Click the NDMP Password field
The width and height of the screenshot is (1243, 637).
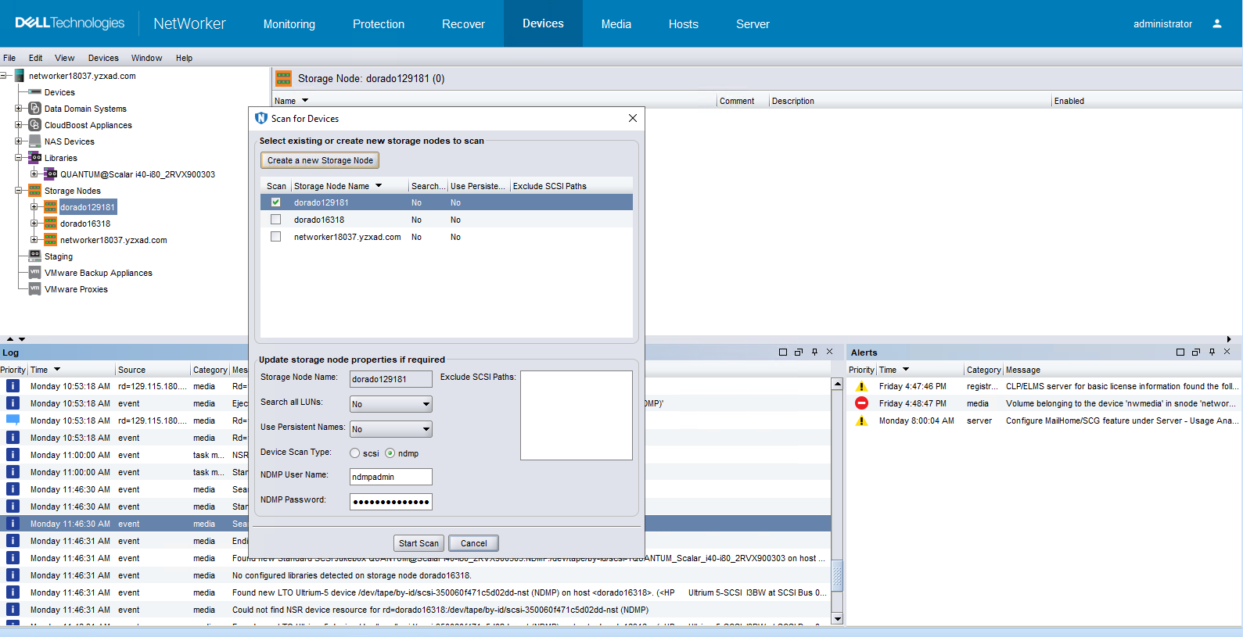390,502
